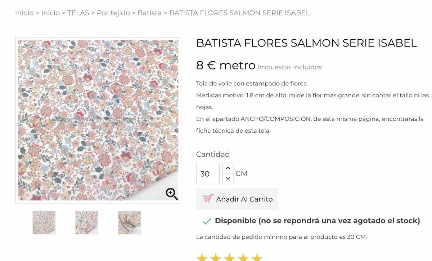Click the third rating star
Image resolution: width=432 pixels, height=261 pixels.
229,257
